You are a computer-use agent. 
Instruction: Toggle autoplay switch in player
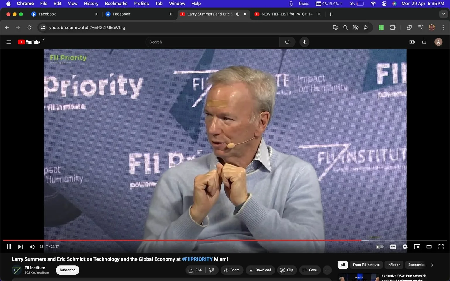(380, 247)
